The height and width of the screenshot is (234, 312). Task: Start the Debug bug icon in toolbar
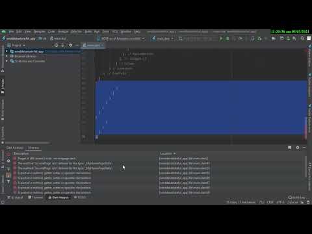click(227, 38)
